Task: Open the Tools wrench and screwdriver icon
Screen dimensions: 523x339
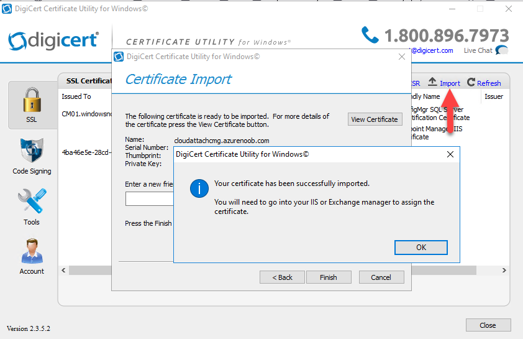Action: click(32, 201)
